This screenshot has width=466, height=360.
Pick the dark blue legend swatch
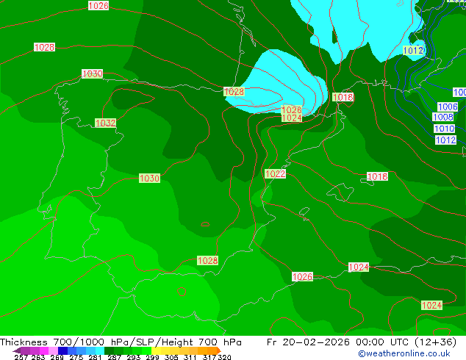[x=62, y=350]
